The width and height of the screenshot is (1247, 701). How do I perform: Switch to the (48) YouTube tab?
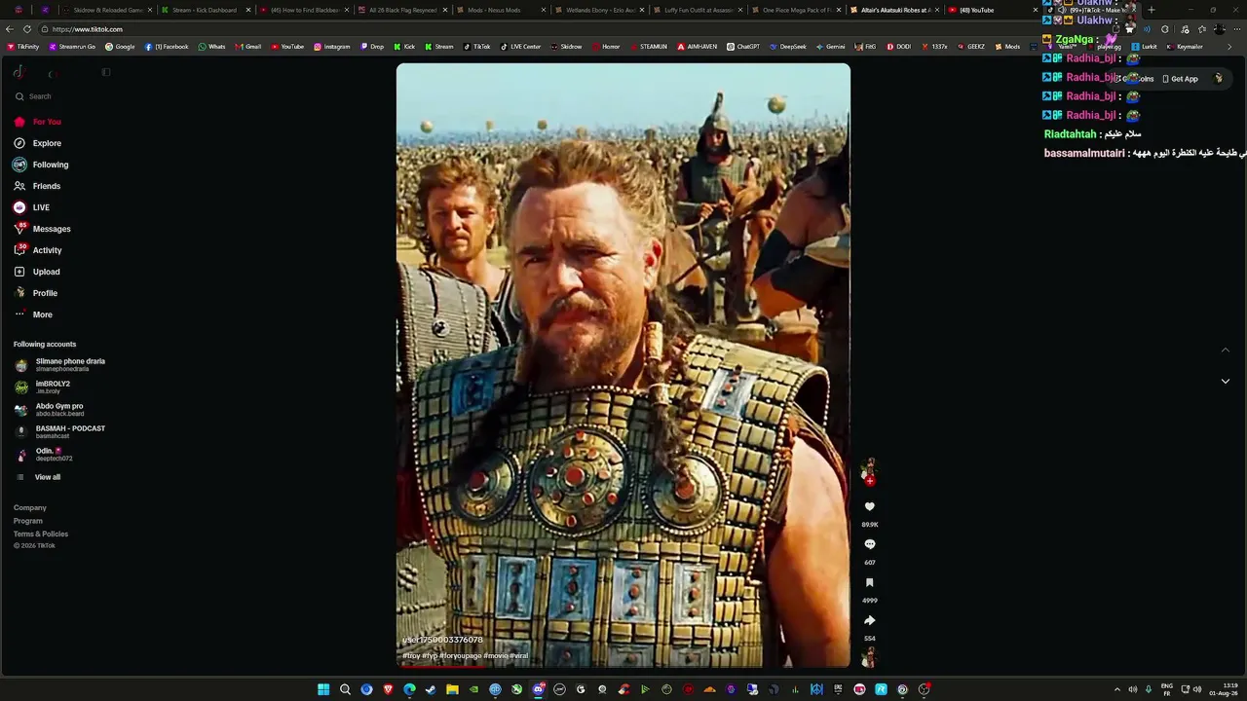993,10
